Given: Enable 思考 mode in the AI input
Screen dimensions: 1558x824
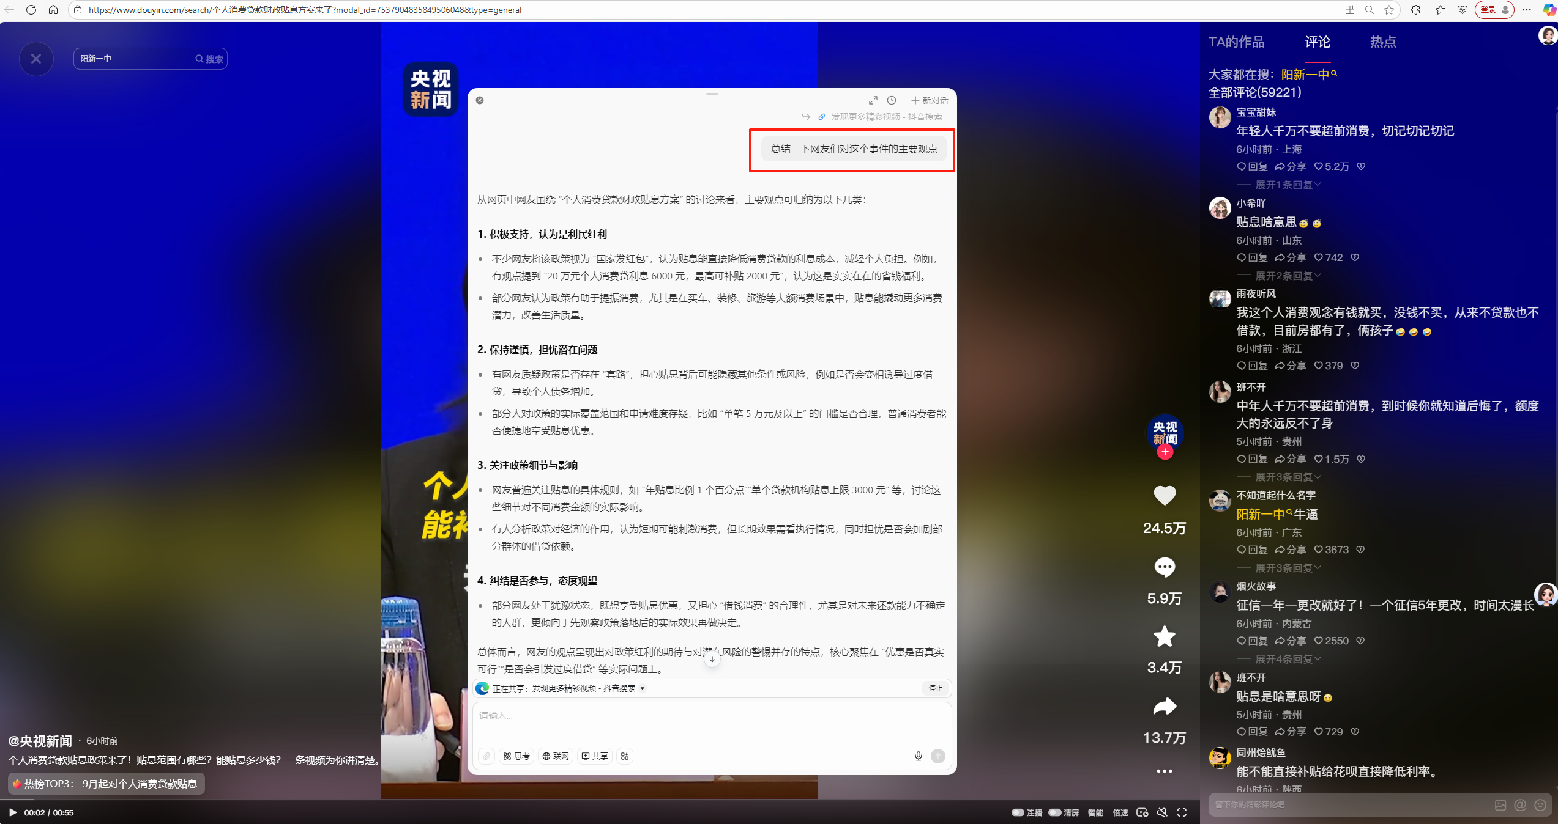Looking at the screenshot, I should point(516,756).
